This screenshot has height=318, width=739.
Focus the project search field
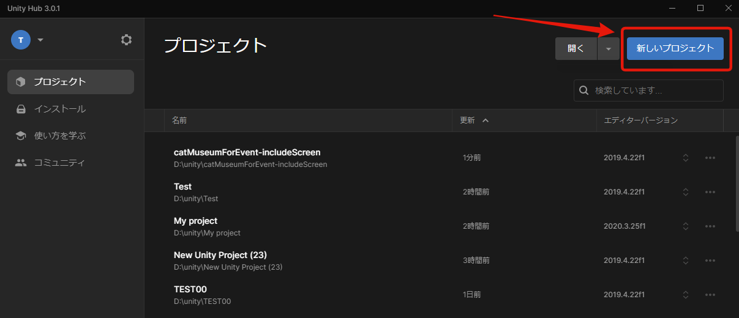click(648, 91)
